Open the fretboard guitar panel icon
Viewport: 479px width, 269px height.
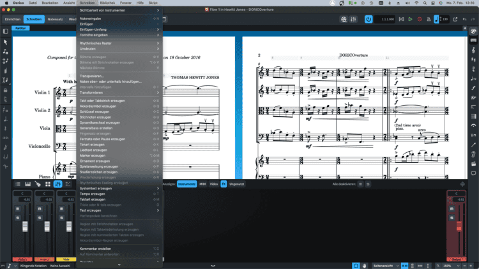click(x=38, y=184)
